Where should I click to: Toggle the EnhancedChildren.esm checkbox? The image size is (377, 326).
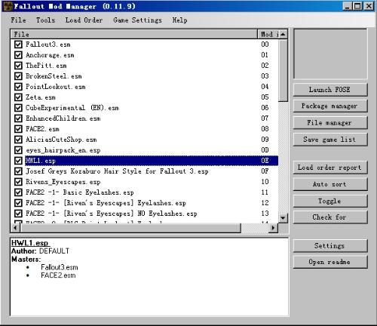18,118
